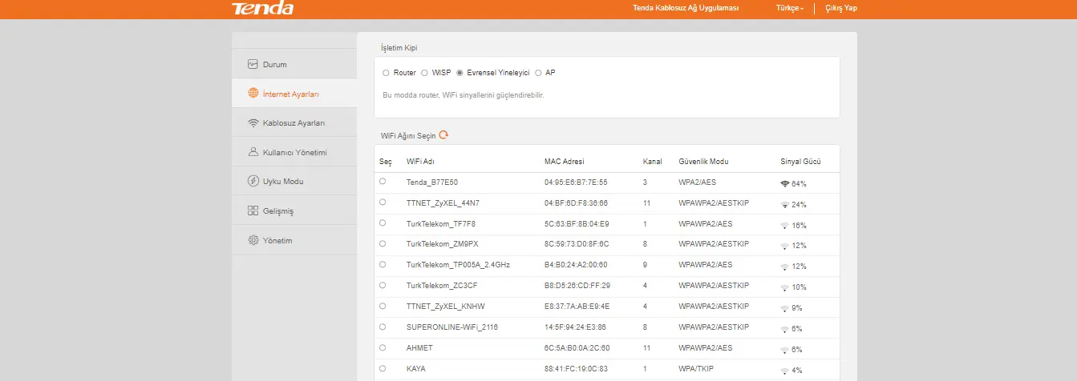
Task: Refresh the WiFi network list
Action: pos(443,135)
